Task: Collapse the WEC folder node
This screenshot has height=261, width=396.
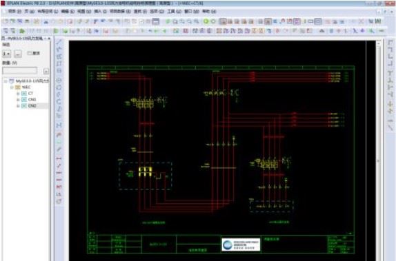Action: 12,87
